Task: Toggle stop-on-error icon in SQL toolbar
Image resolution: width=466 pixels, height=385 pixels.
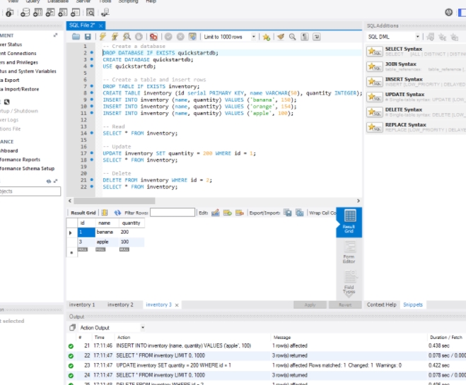Action: (154, 37)
